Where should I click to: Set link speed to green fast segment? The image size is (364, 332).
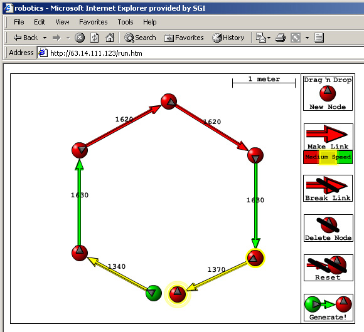[345, 157]
